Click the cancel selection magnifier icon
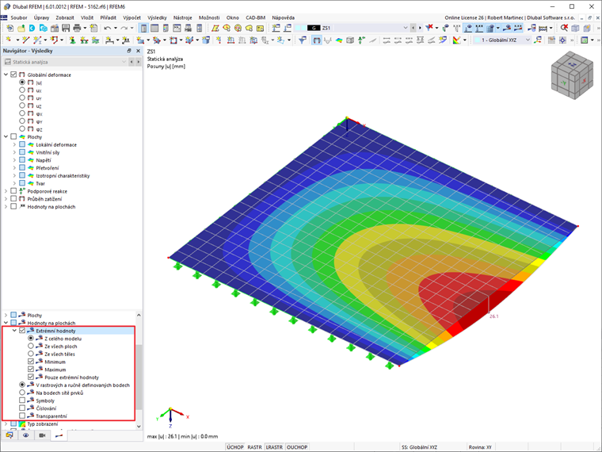The image size is (602, 452). tap(564, 28)
